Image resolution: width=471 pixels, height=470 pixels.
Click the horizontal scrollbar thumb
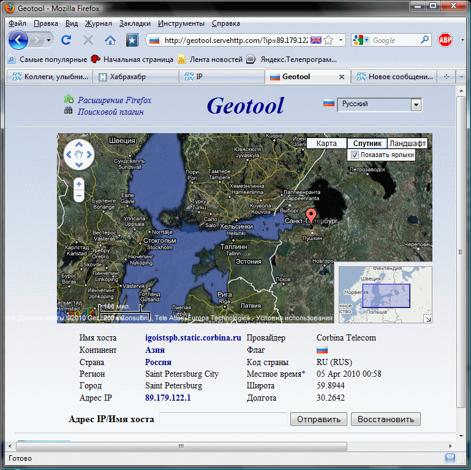(x=181, y=446)
